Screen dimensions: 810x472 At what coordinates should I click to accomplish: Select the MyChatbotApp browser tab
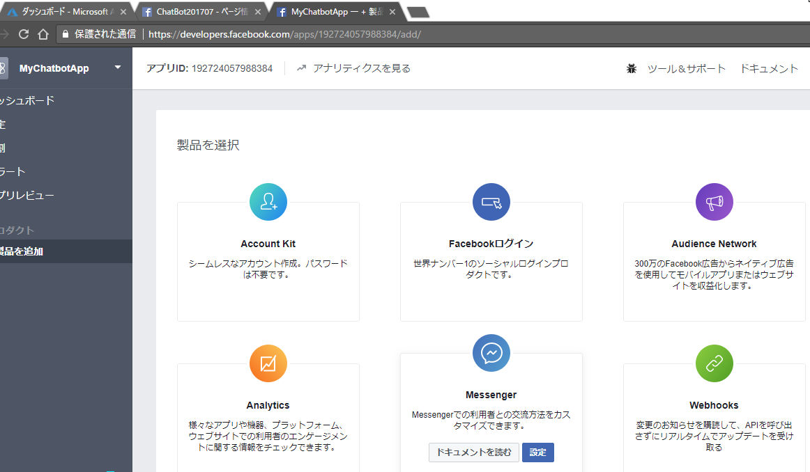(x=336, y=11)
